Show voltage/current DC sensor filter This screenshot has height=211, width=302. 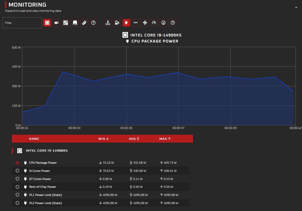point(136,23)
